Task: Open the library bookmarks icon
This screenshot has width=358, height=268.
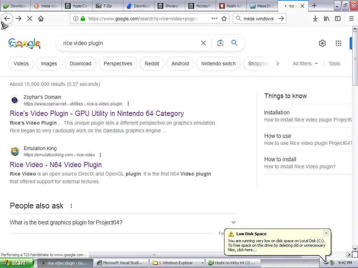Action: (327, 18)
